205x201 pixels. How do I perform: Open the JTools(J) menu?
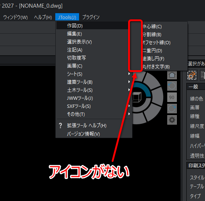[67, 17]
